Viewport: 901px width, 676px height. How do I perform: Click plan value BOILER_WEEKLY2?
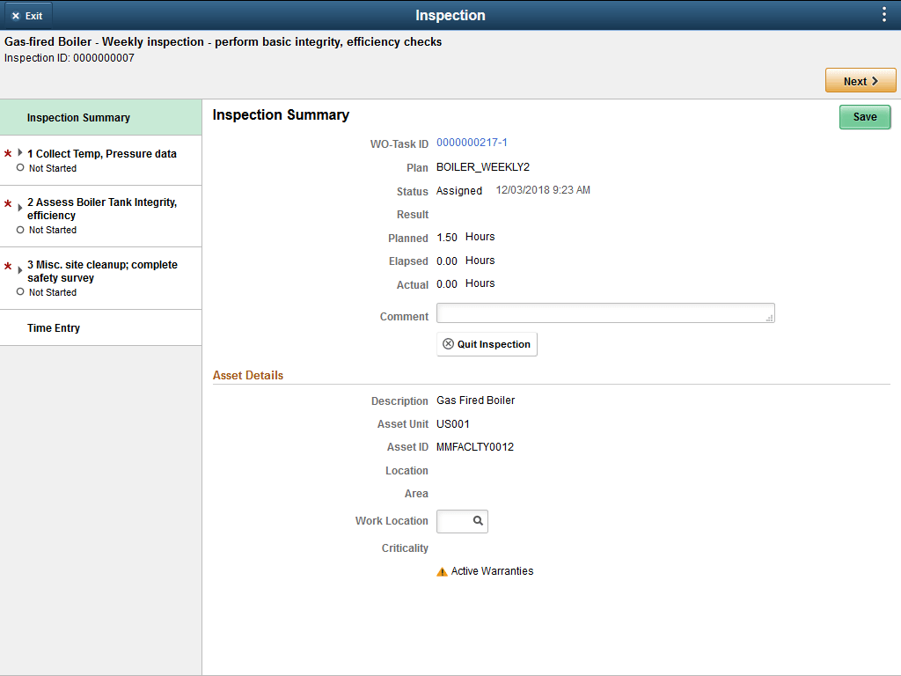point(483,167)
